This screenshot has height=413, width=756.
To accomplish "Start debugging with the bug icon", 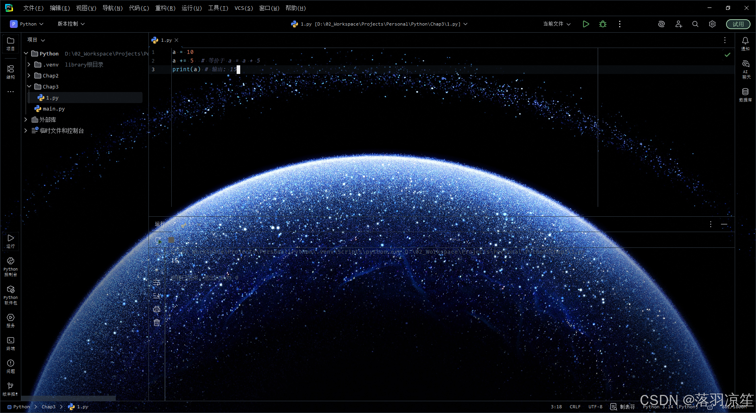I will 603,24.
